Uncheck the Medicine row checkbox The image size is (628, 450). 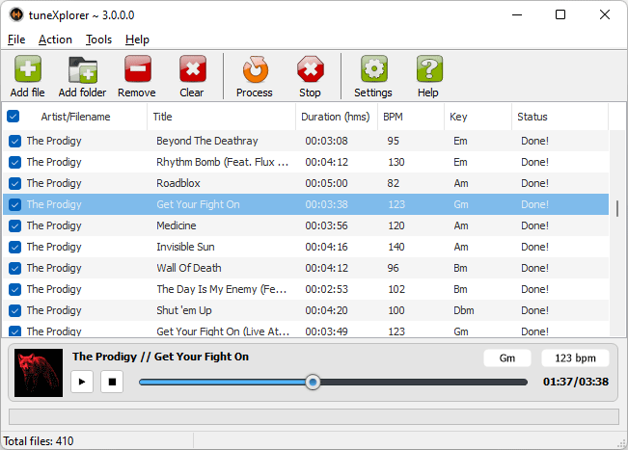[14, 225]
